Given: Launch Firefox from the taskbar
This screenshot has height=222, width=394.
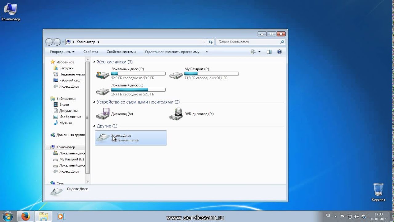Looking at the screenshot, I should (x=26, y=216).
